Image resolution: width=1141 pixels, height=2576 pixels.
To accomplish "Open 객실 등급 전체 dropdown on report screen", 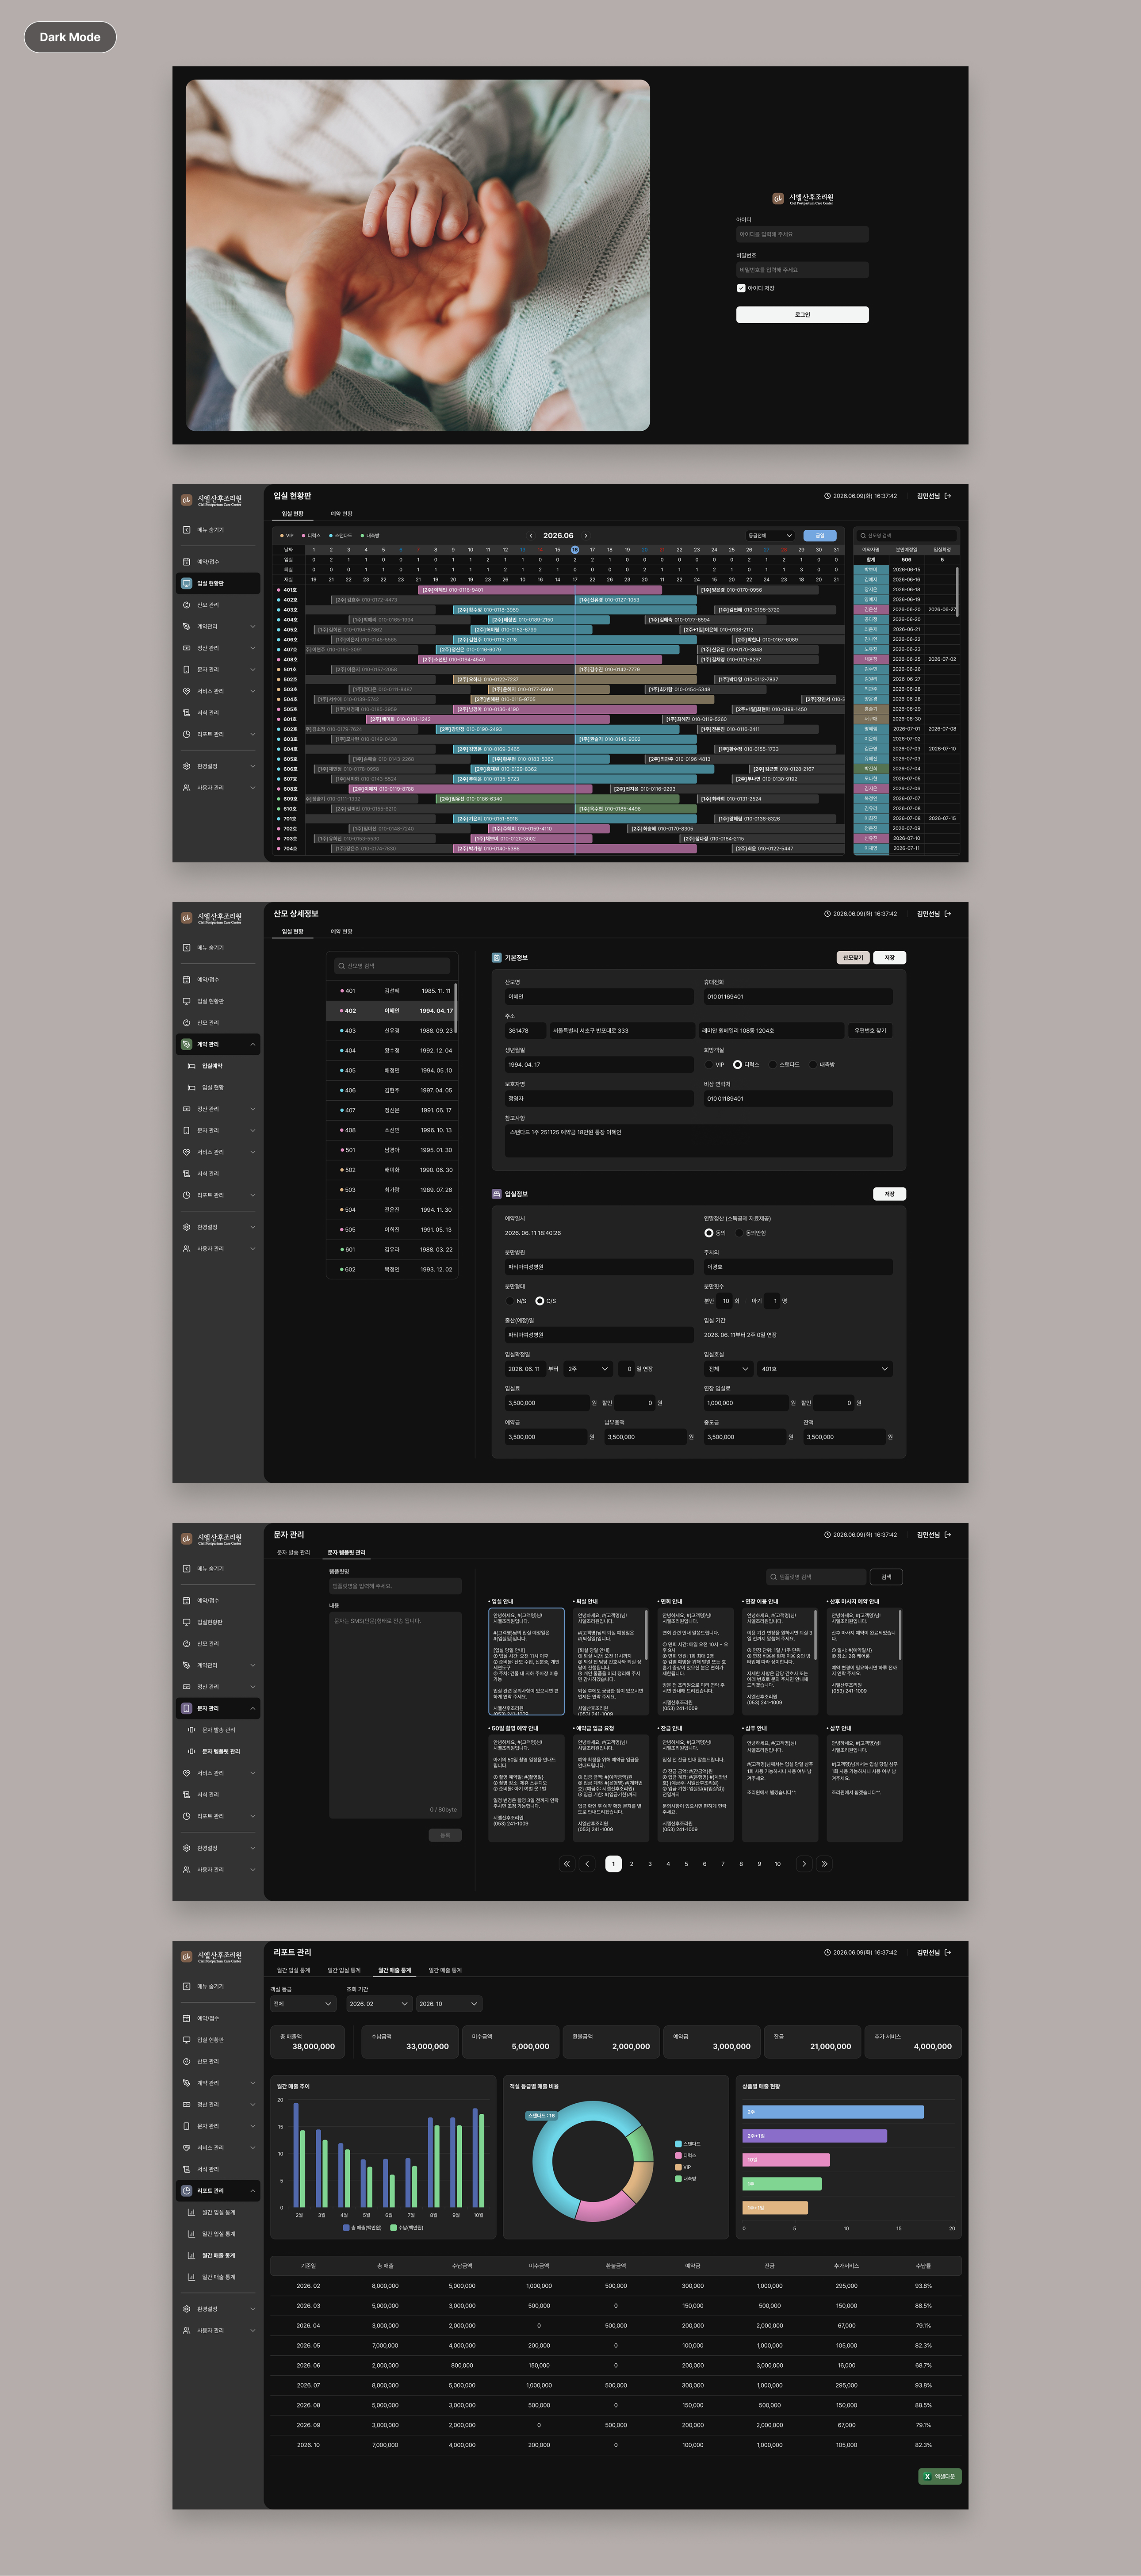I will coord(303,2004).
